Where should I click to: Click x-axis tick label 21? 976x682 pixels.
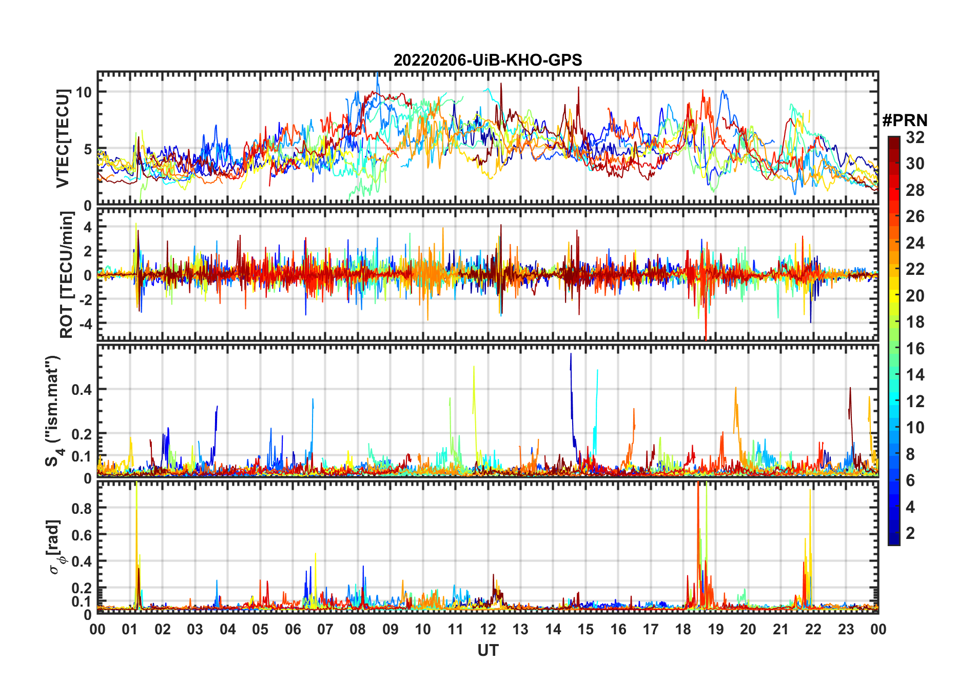pos(780,629)
